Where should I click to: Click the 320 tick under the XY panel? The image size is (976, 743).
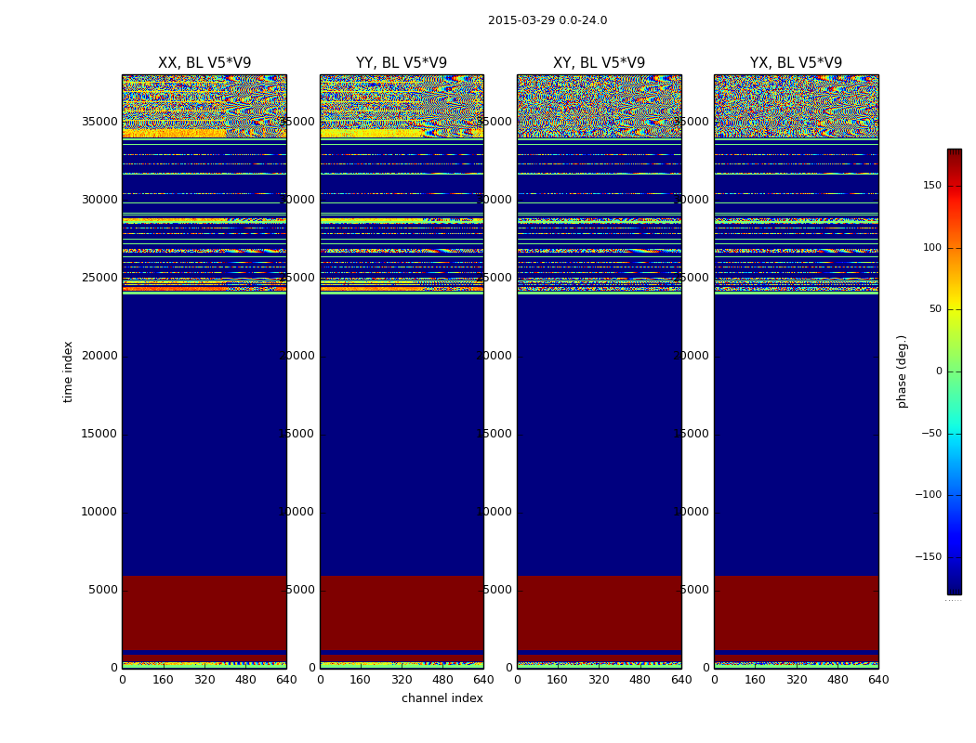(599, 680)
